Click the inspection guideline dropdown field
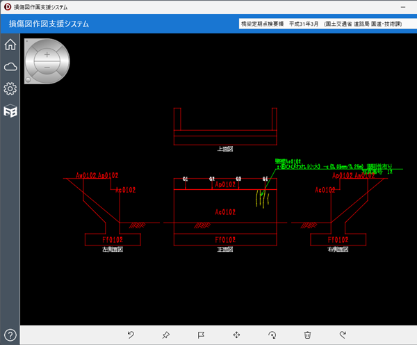This screenshot has height=345, width=417. coord(327,24)
